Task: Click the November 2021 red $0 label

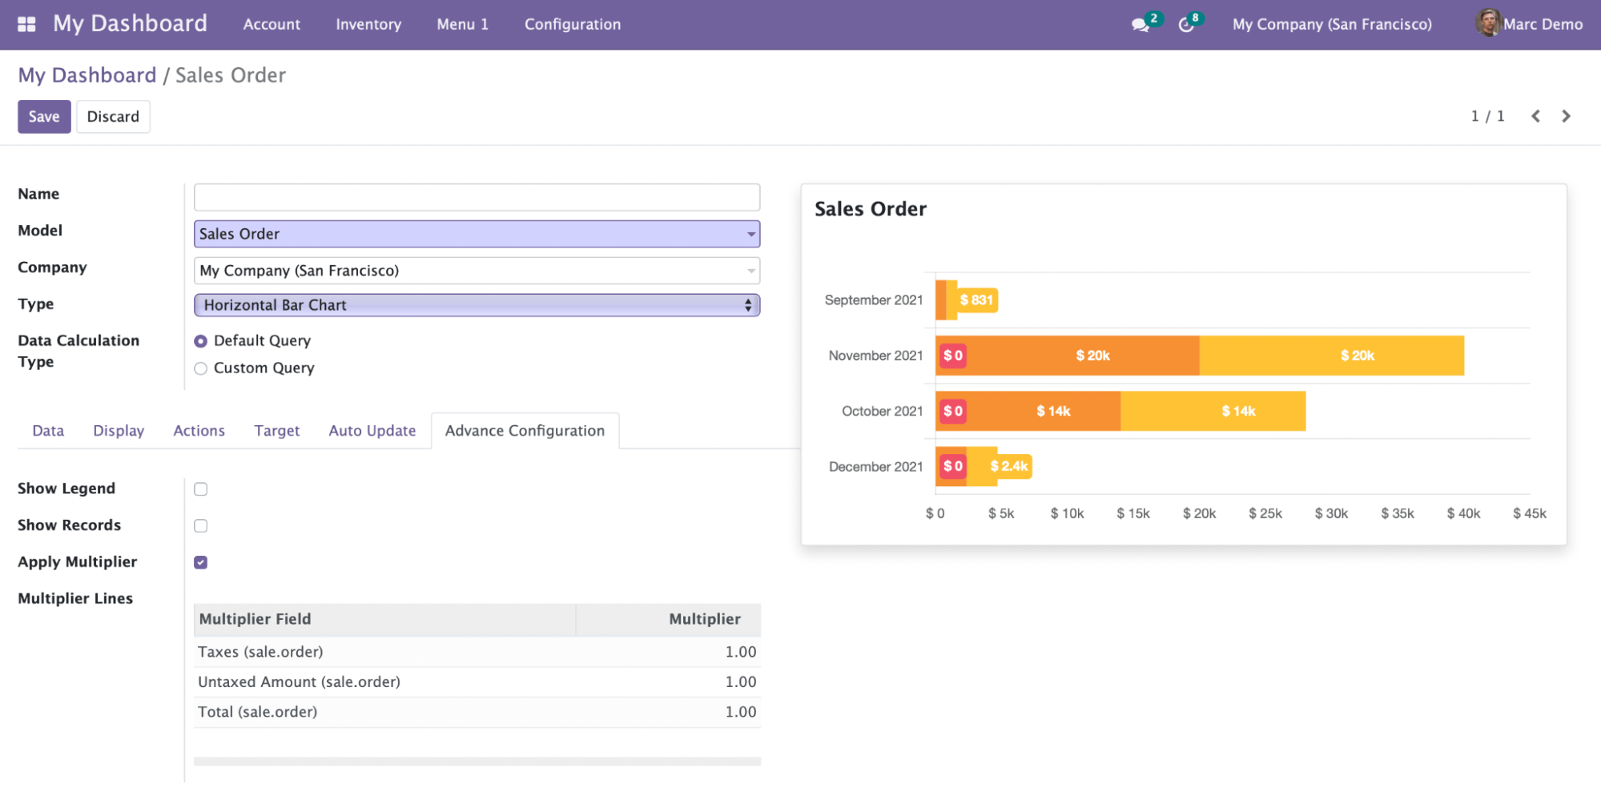Action: (x=953, y=356)
